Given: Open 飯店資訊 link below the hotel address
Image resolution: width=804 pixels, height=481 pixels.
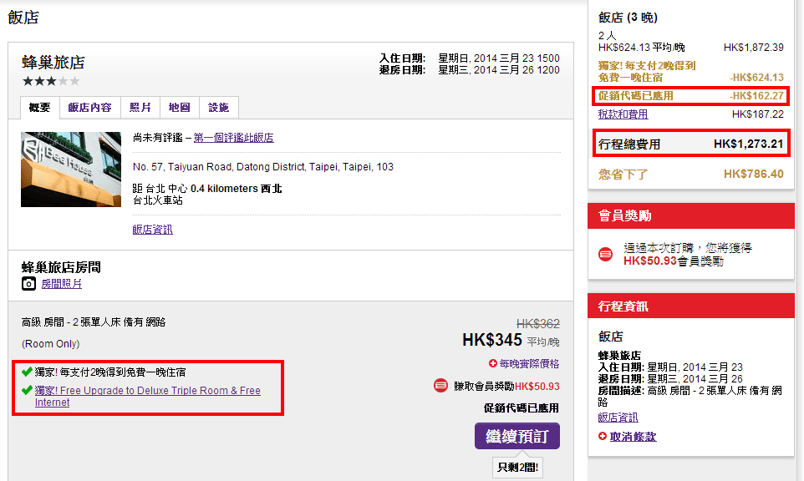Looking at the screenshot, I should click(152, 230).
